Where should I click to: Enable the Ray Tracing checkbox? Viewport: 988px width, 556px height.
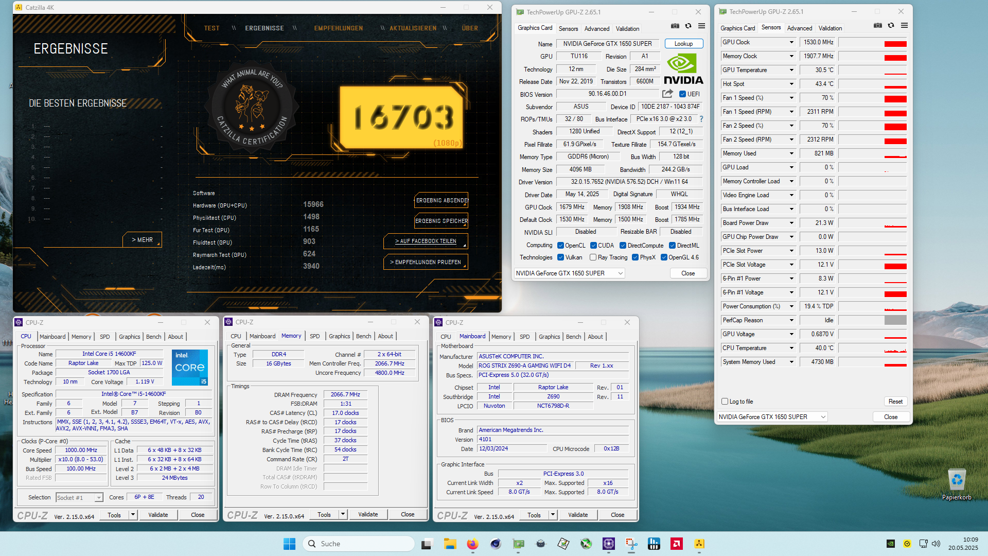pyautogui.click(x=593, y=257)
